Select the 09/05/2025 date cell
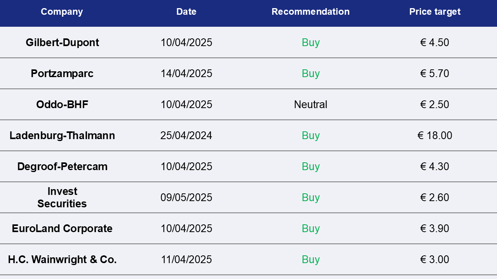 point(186,197)
